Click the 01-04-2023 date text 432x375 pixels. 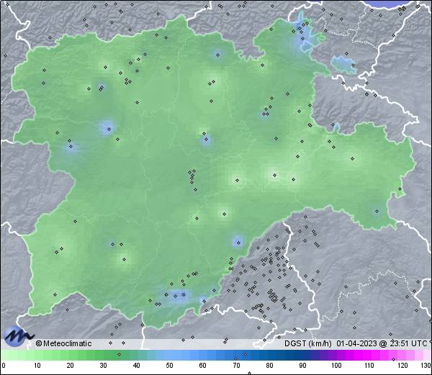[356, 343]
